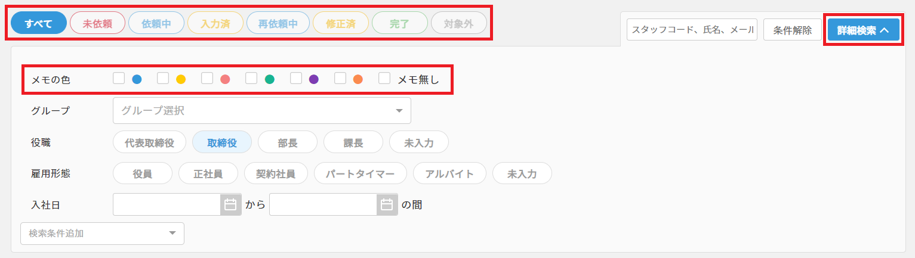Tick the yellow memo color checkbox
This screenshot has width=915, height=258.
(163, 78)
